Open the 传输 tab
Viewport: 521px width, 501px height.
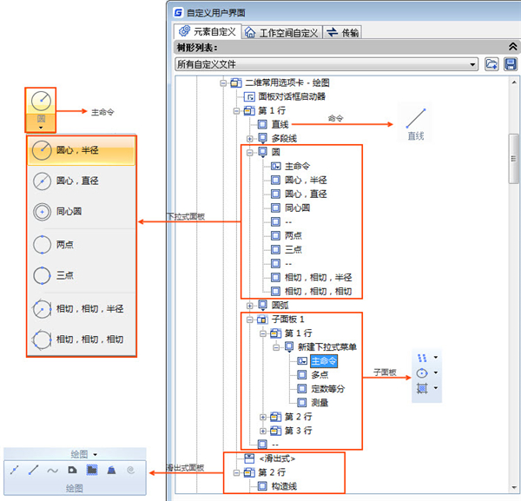tap(343, 32)
